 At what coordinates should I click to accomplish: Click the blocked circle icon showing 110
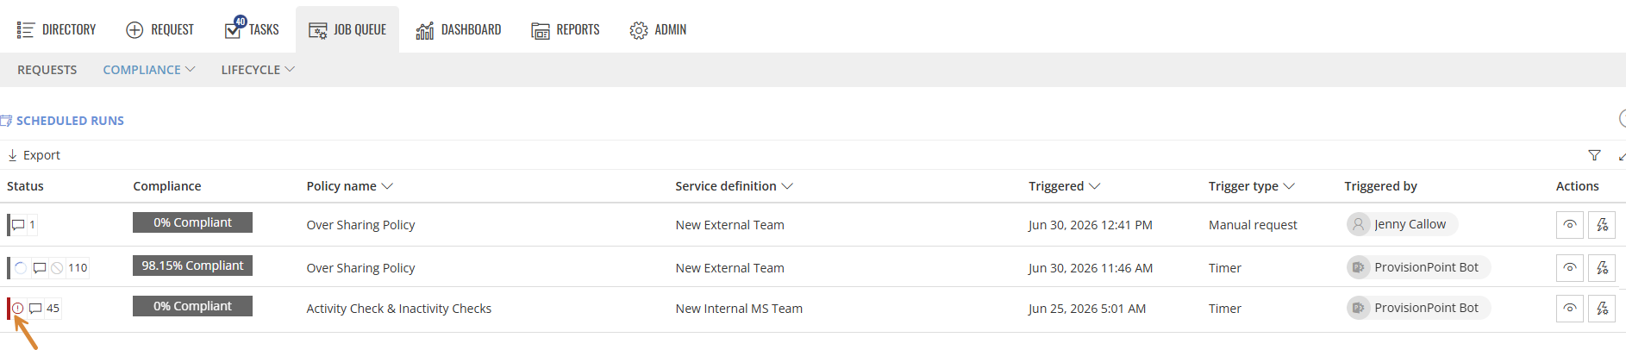pyautogui.click(x=57, y=268)
